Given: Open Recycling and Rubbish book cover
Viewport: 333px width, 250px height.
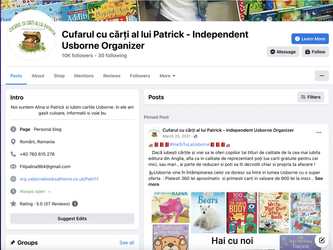Looking at the screenshot, I should pos(306,213).
